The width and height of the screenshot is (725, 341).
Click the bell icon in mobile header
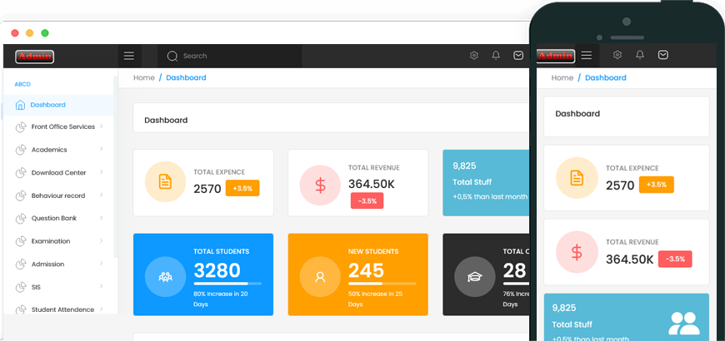(640, 55)
